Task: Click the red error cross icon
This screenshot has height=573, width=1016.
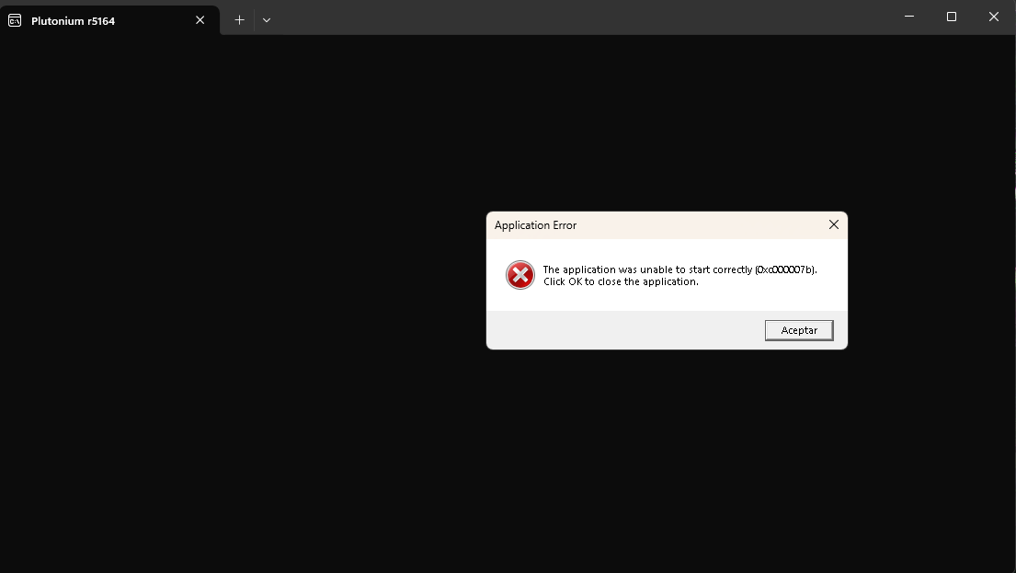Action: [x=520, y=275]
